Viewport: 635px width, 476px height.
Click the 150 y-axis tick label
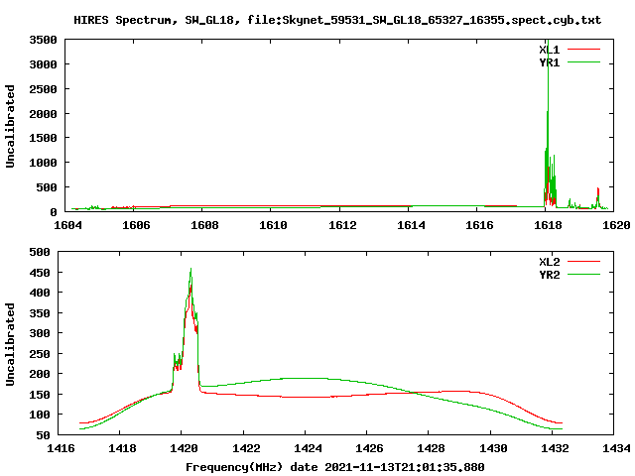(40, 395)
